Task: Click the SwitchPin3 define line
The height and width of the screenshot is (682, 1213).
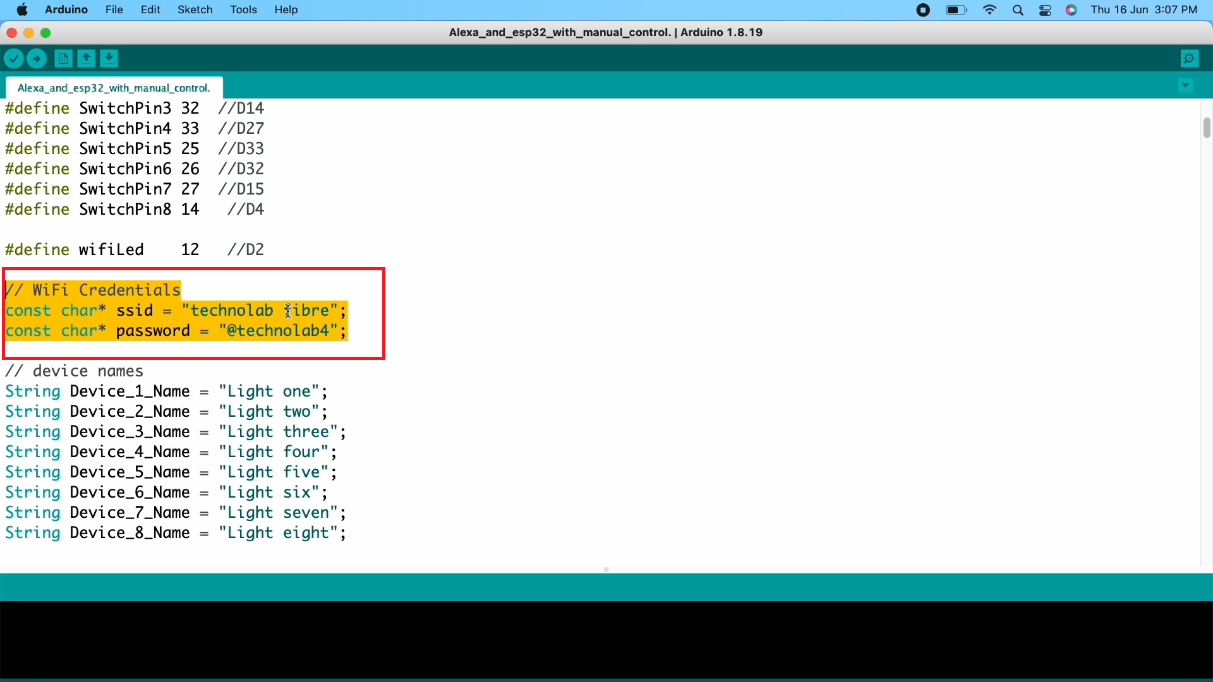Action: click(x=135, y=109)
